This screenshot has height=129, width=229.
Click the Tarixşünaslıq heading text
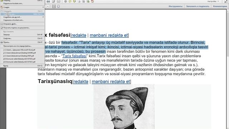(x=55, y=81)
